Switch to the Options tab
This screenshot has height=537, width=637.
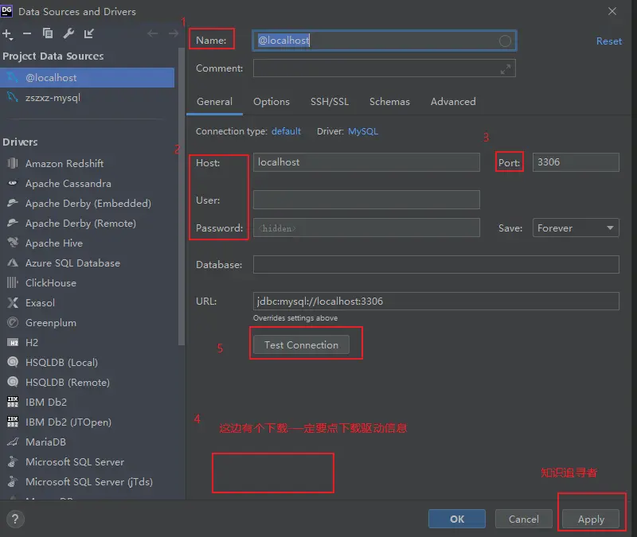point(272,102)
